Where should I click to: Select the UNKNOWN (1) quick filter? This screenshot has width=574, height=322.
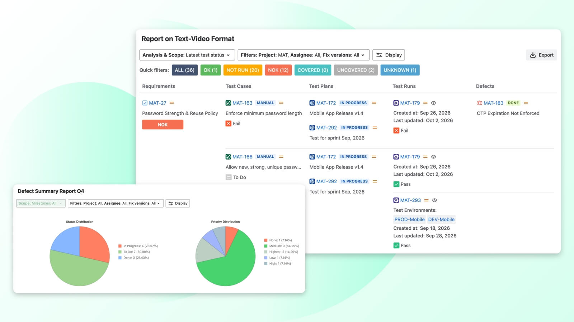pyautogui.click(x=400, y=70)
